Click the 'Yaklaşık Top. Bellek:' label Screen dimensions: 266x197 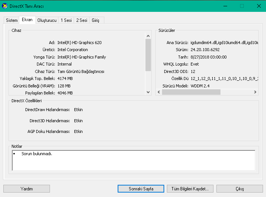[x=37, y=79]
